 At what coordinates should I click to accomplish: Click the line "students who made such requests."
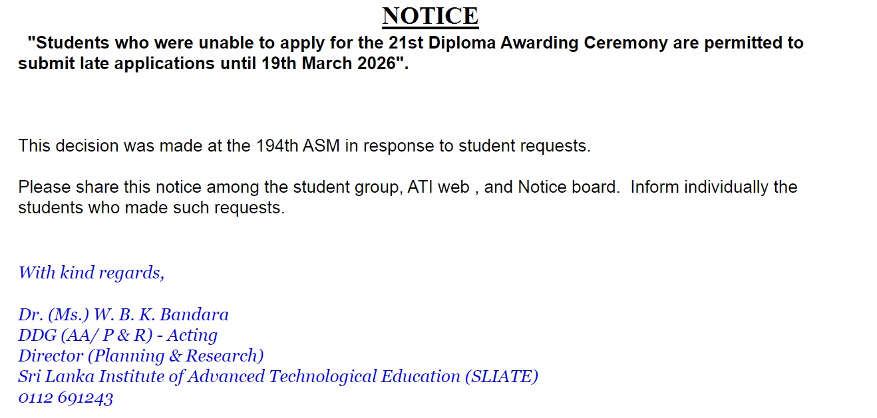pyautogui.click(x=151, y=208)
